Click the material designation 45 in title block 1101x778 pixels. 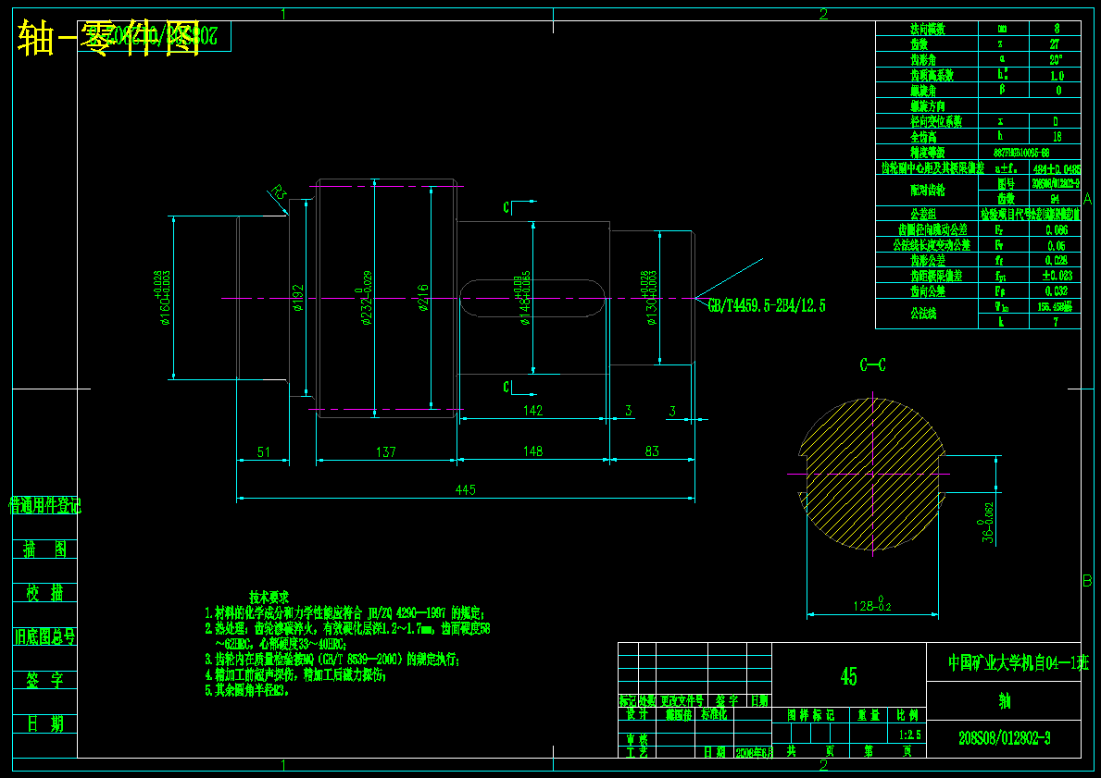[849, 676]
